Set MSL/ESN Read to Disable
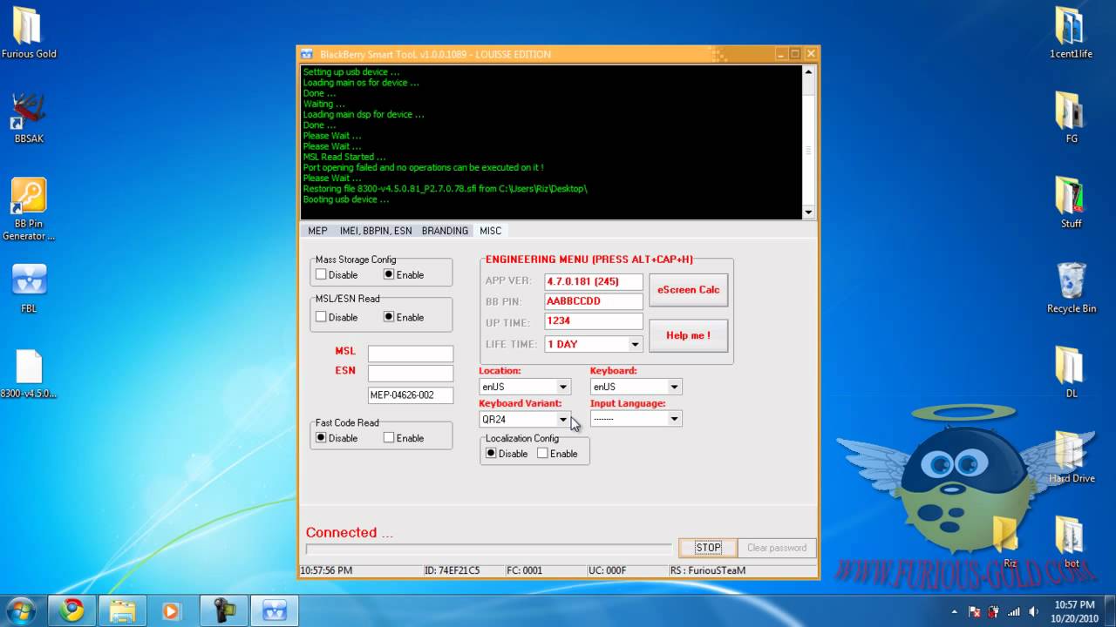 [x=321, y=317]
